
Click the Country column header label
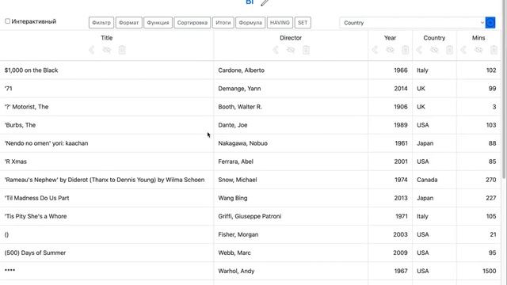pos(434,38)
